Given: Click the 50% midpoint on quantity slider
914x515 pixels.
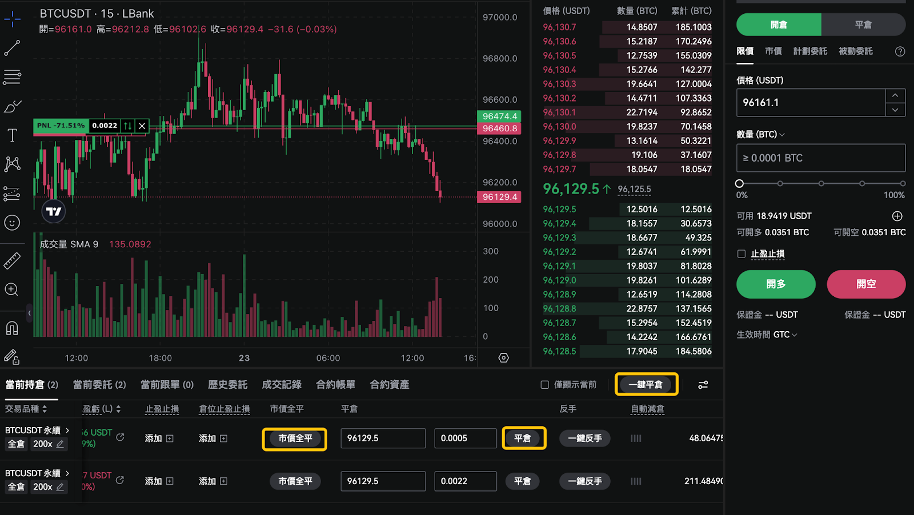Looking at the screenshot, I should pos(821,183).
